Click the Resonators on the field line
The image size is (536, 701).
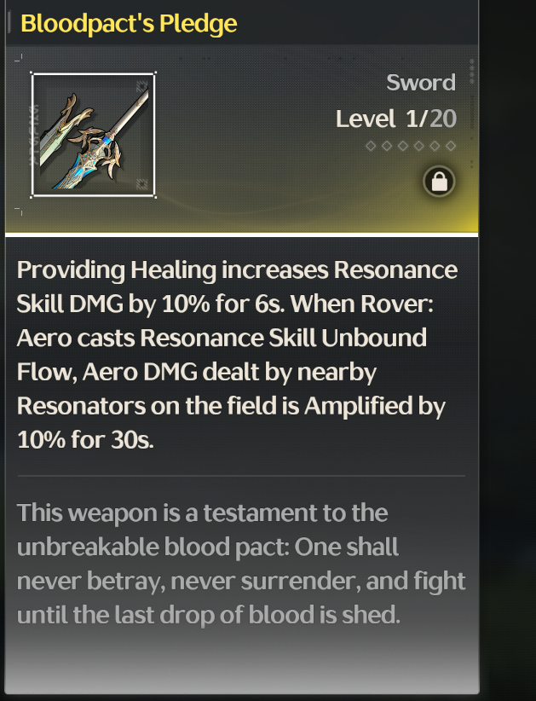(231, 406)
